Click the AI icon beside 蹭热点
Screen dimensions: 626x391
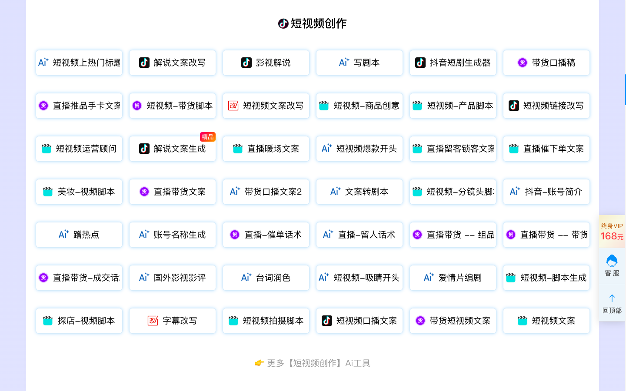pos(63,235)
